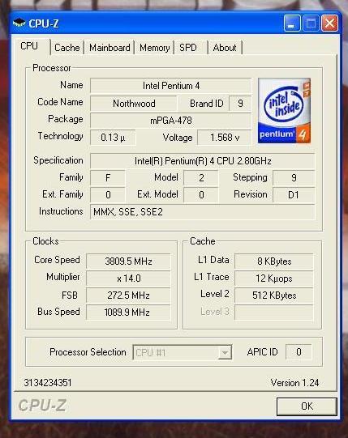Click the Brand ID value 9

(240, 104)
